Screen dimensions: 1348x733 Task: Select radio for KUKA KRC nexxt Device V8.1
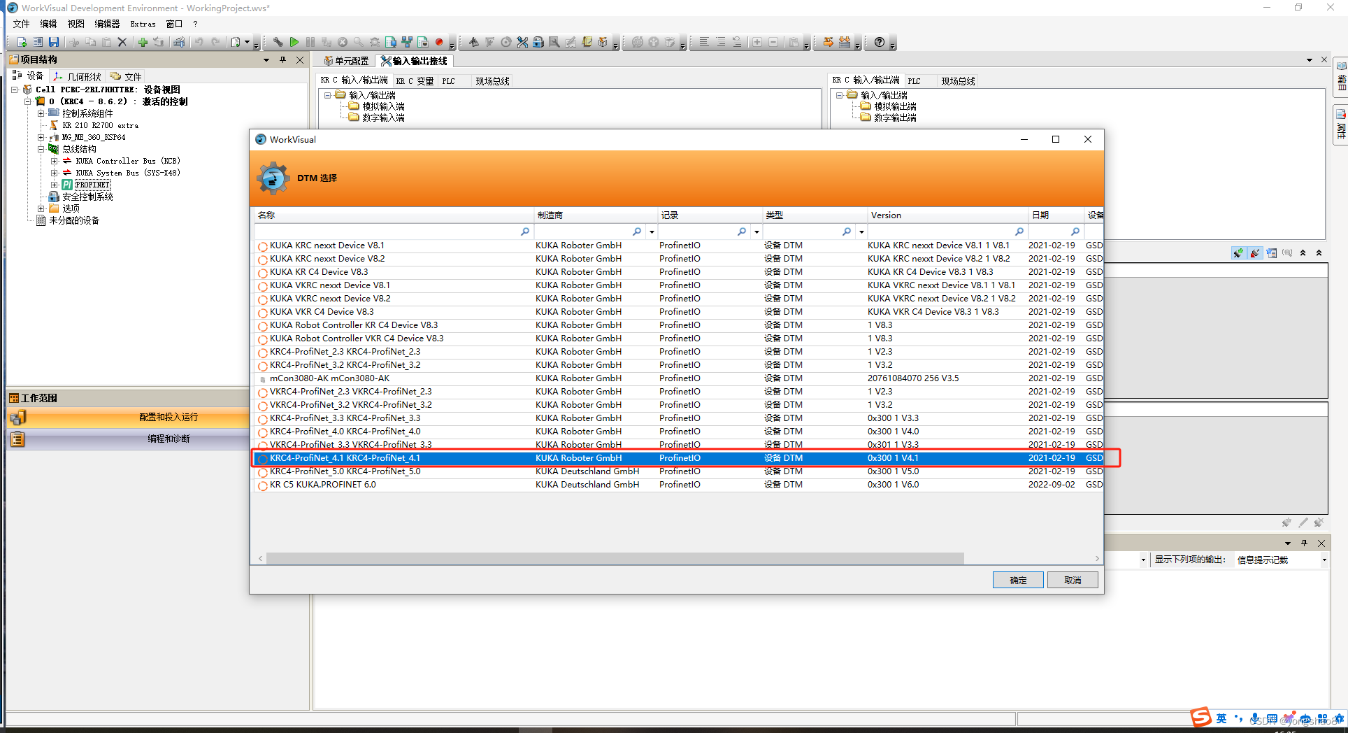point(263,246)
